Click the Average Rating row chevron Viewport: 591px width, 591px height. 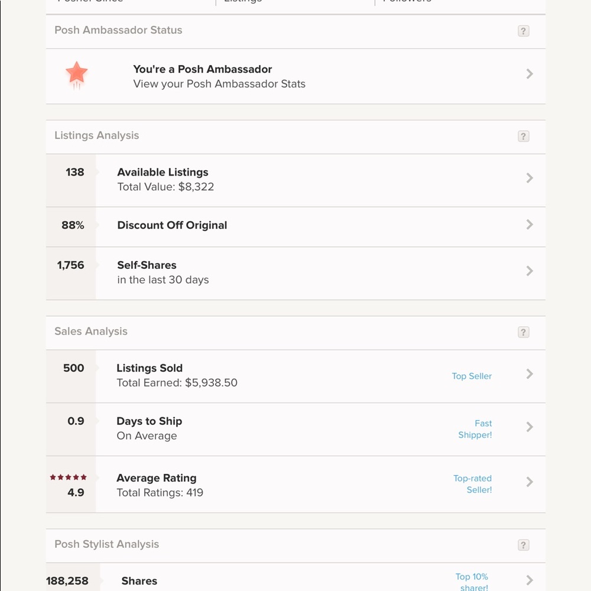tap(530, 482)
